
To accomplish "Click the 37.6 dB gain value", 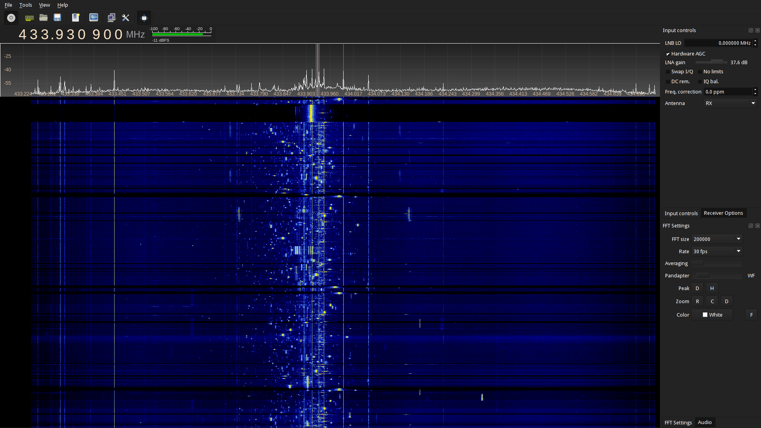I will pyautogui.click(x=739, y=63).
